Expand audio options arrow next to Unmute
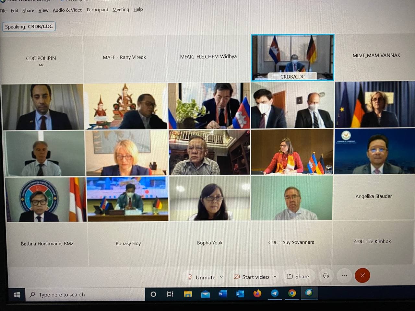This screenshot has height=311, width=415. (x=222, y=277)
